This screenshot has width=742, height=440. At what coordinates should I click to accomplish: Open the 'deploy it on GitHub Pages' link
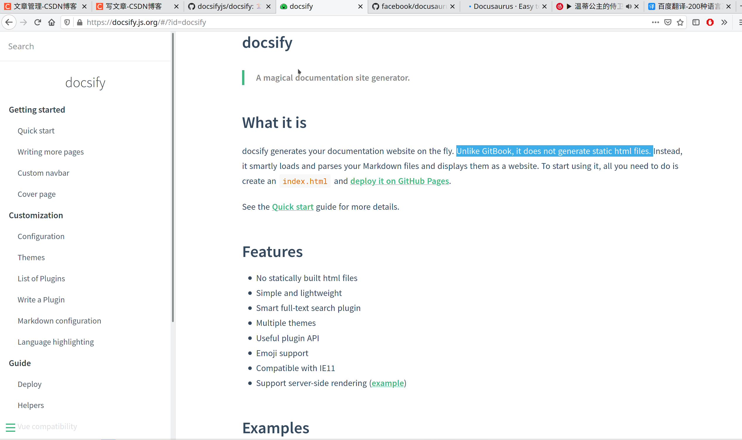pos(399,181)
